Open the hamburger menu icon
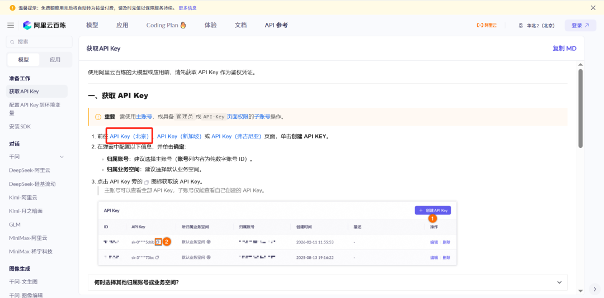The height and width of the screenshot is (298, 604). [11, 25]
